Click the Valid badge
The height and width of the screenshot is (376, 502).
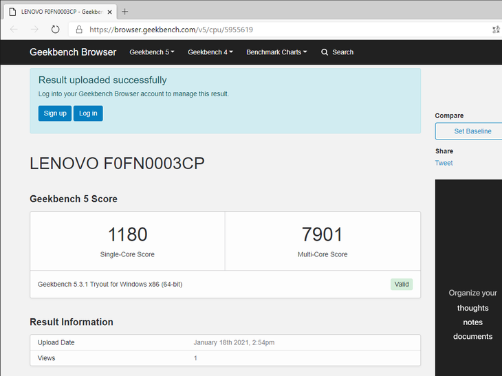[x=402, y=284]
